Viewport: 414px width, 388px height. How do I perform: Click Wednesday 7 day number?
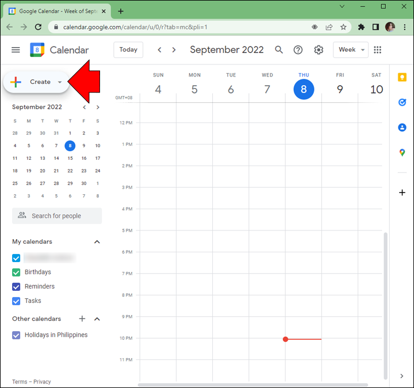(267, 90)
